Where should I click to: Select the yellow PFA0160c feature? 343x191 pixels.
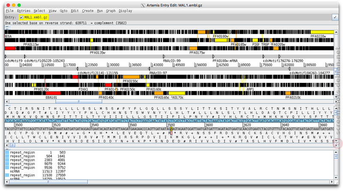tap(148, 85)
